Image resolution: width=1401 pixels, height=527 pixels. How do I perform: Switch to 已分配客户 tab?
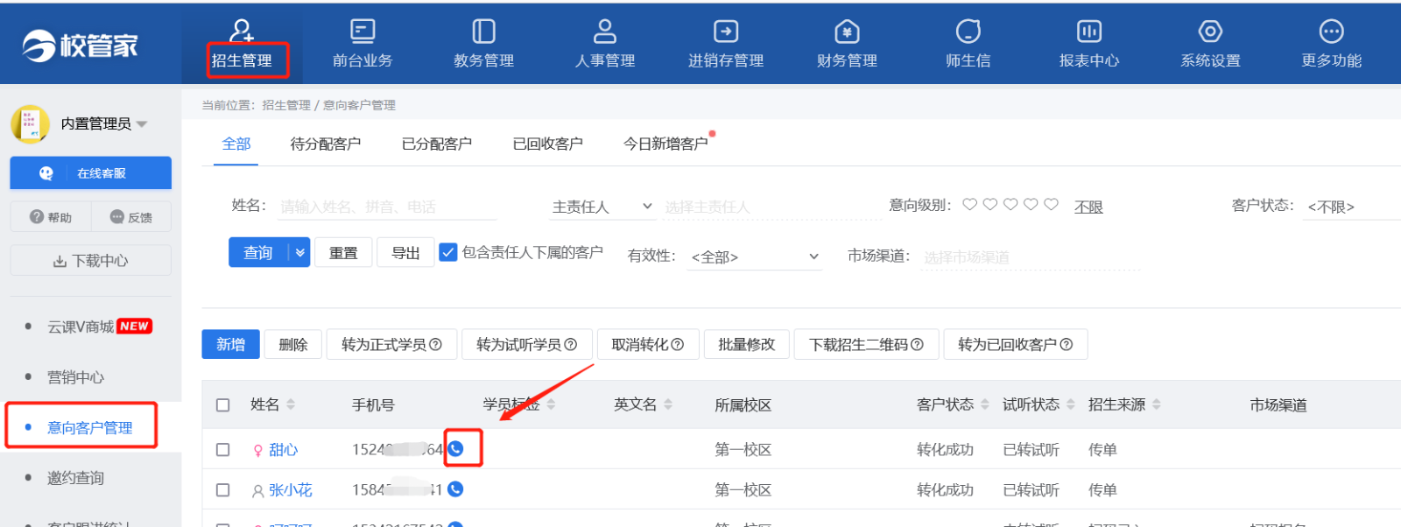(x=437, y=144)
